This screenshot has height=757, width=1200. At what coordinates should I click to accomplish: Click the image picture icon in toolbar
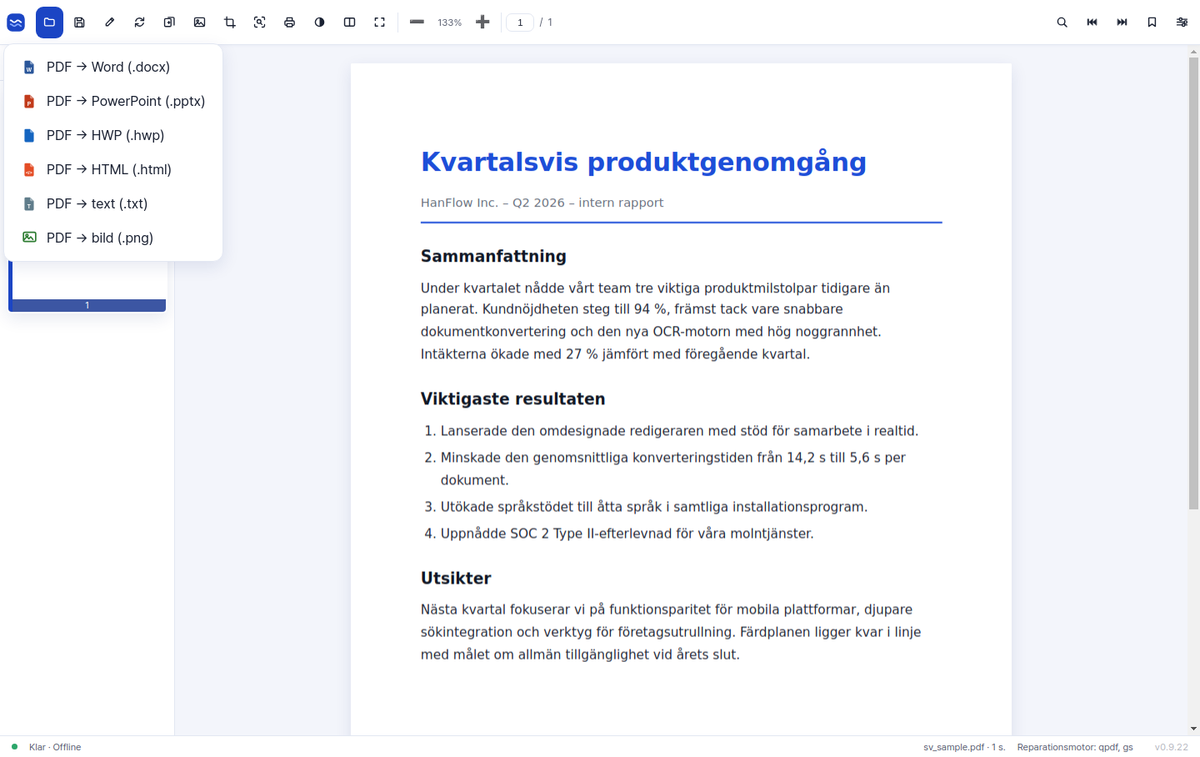tap(199, 23)
